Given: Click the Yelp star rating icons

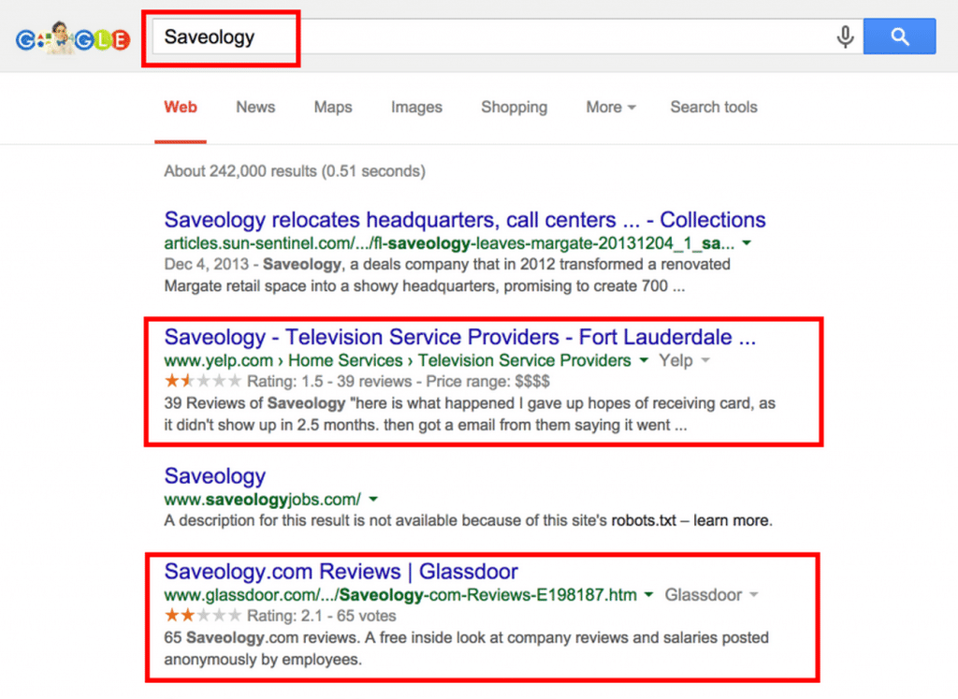Looking at the screenshot, I should 203,382.
